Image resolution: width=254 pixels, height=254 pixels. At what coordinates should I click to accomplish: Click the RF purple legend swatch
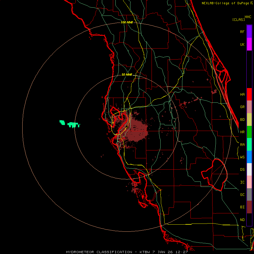click(x=249, y=32)
